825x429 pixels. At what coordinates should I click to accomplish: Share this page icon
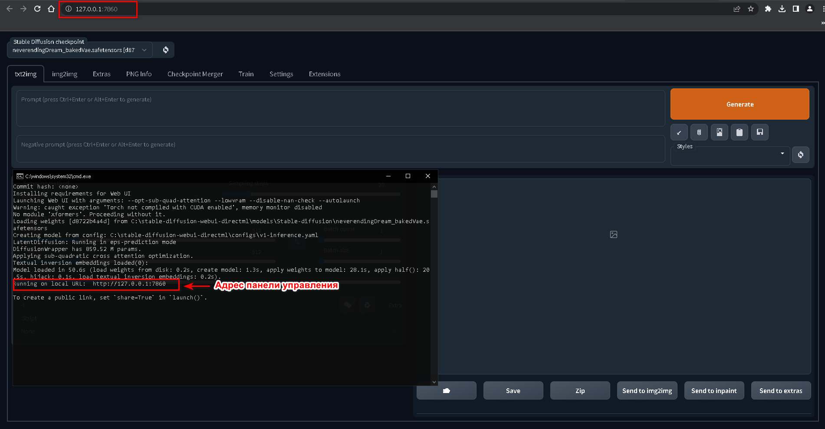coord(737,9)
